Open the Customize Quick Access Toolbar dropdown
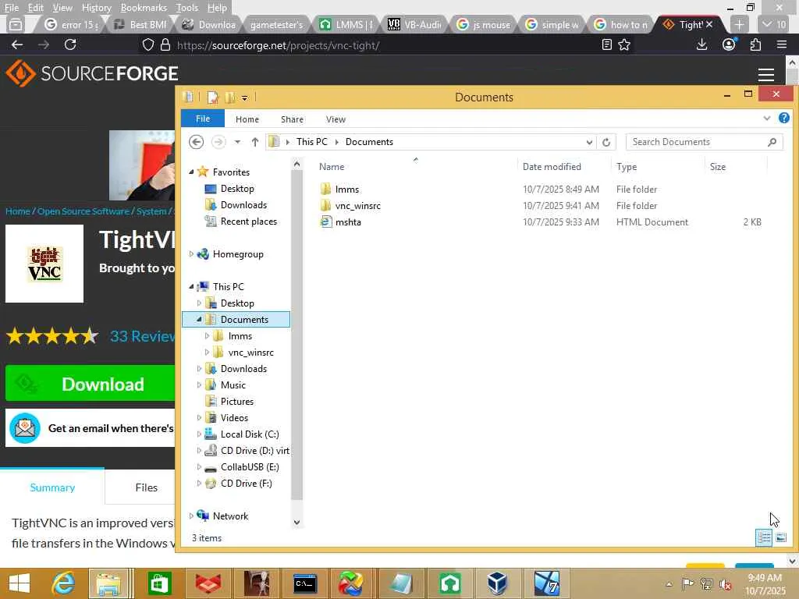Viewport: 799px width, 599px height. tap(244, 97)
